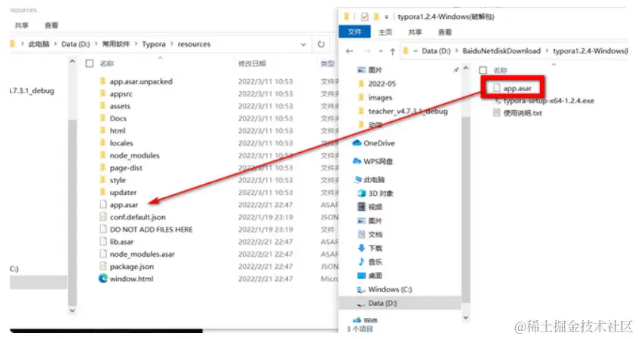Open 共享 tab in resources window

(22, 25)
